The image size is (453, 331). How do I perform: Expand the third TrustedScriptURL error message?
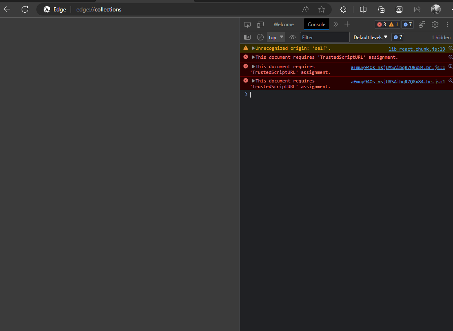253,81
